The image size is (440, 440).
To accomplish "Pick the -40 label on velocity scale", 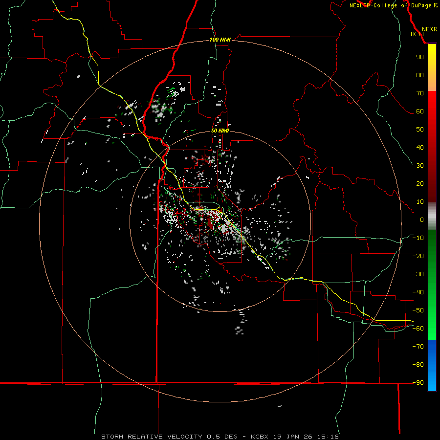I will coord(418,292).
